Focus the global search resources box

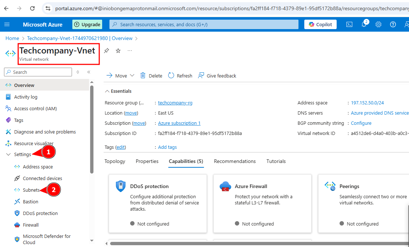pos(204,24)
